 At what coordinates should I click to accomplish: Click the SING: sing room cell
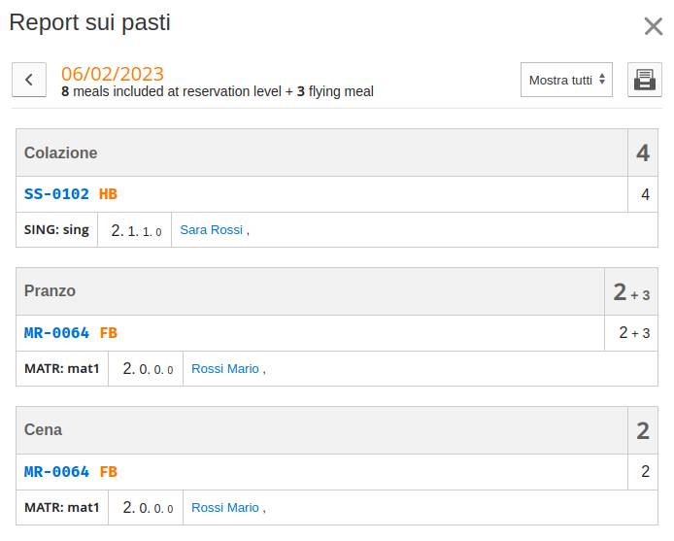56,229
